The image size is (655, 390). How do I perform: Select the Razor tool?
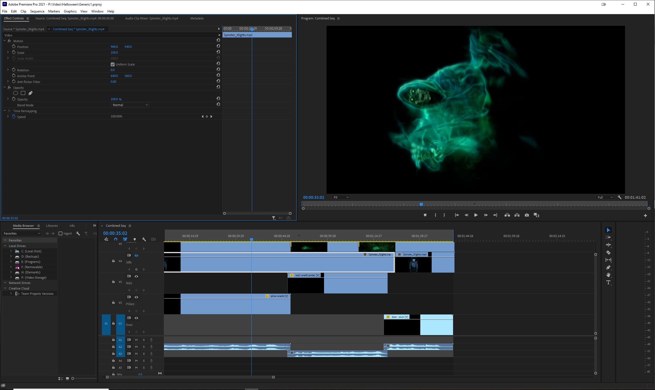point(608,253)
